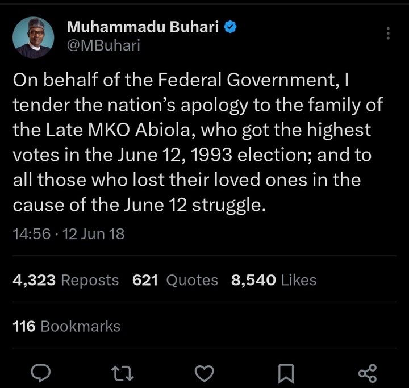
Task: Open the share icon
Action: (x=368, y=373)
